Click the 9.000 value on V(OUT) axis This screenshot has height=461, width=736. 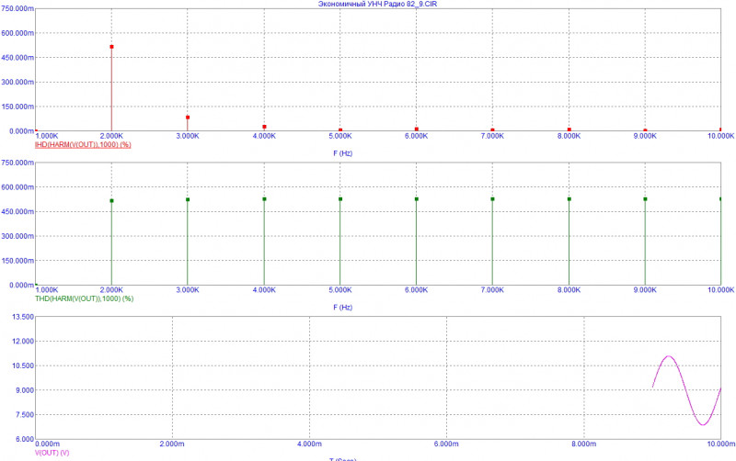[25, 390]
